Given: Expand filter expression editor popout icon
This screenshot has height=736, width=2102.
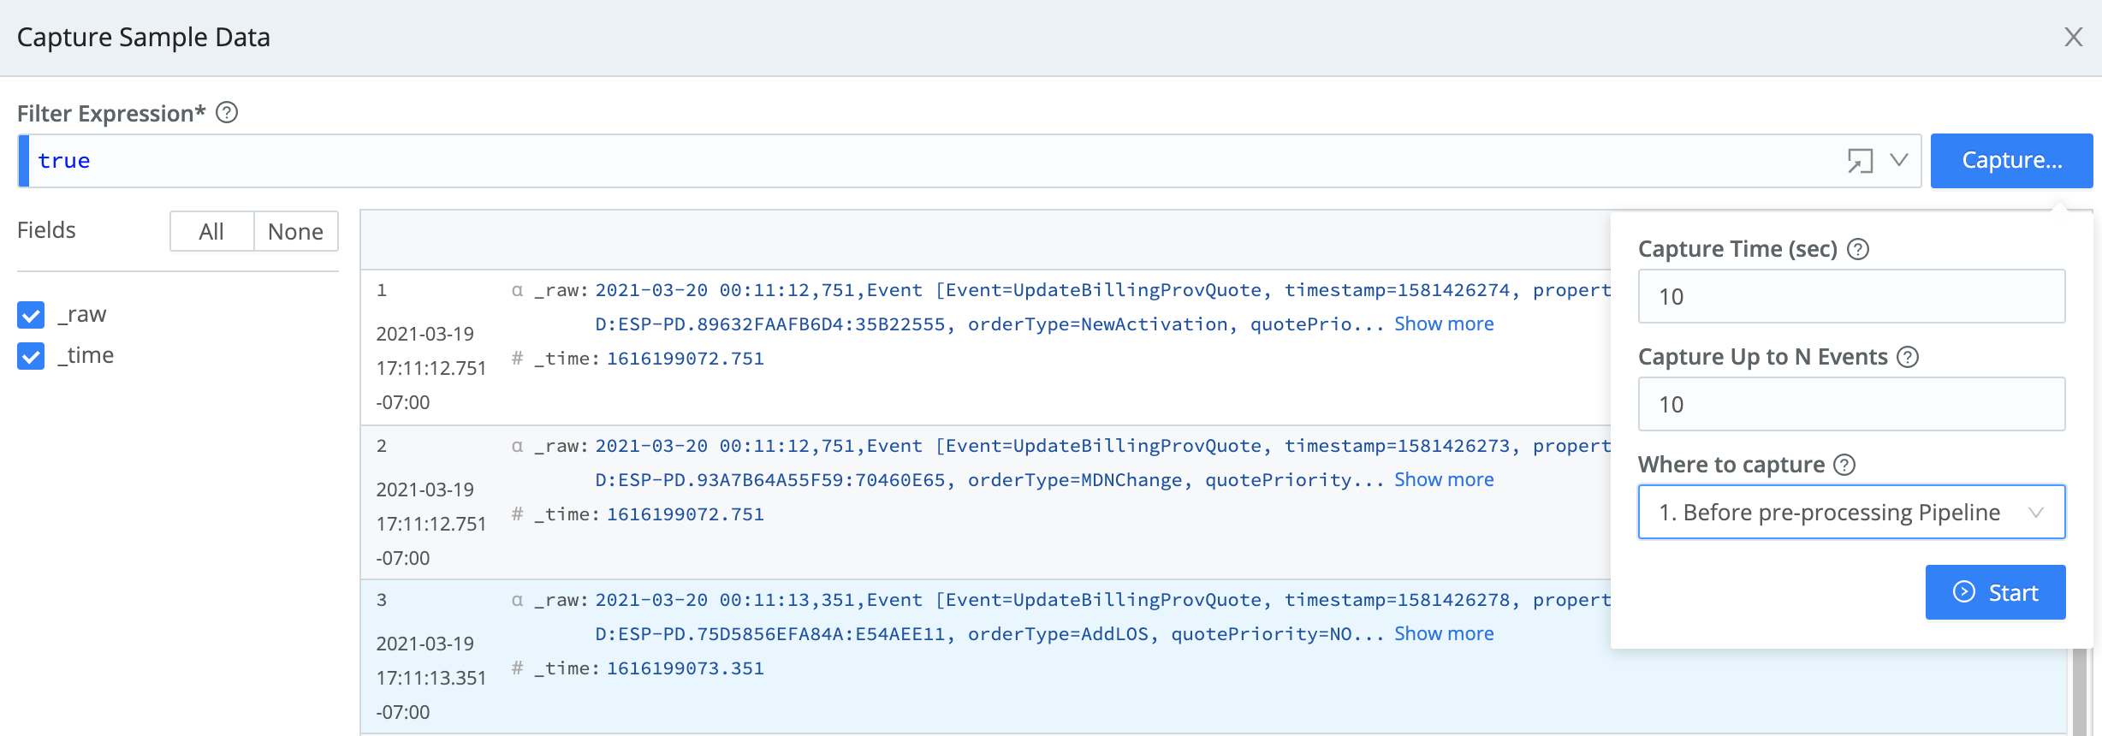Looking at the screenshot, I should coord(1860,160).
